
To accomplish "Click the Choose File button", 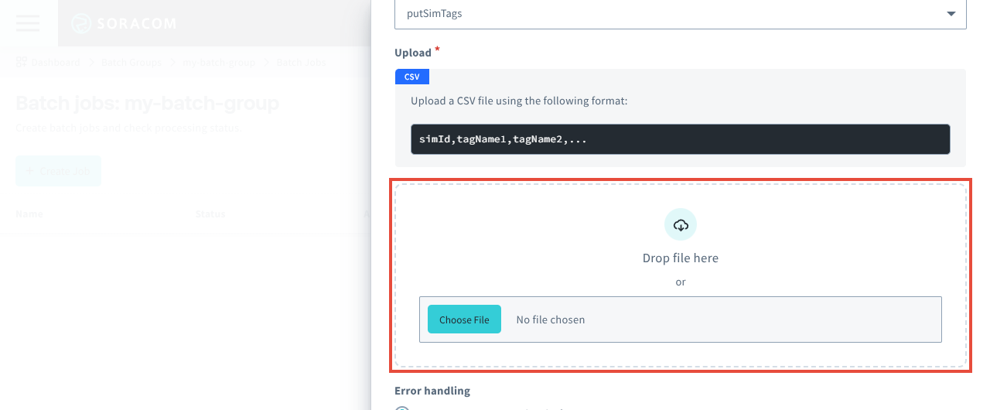I will click(464, 319).
